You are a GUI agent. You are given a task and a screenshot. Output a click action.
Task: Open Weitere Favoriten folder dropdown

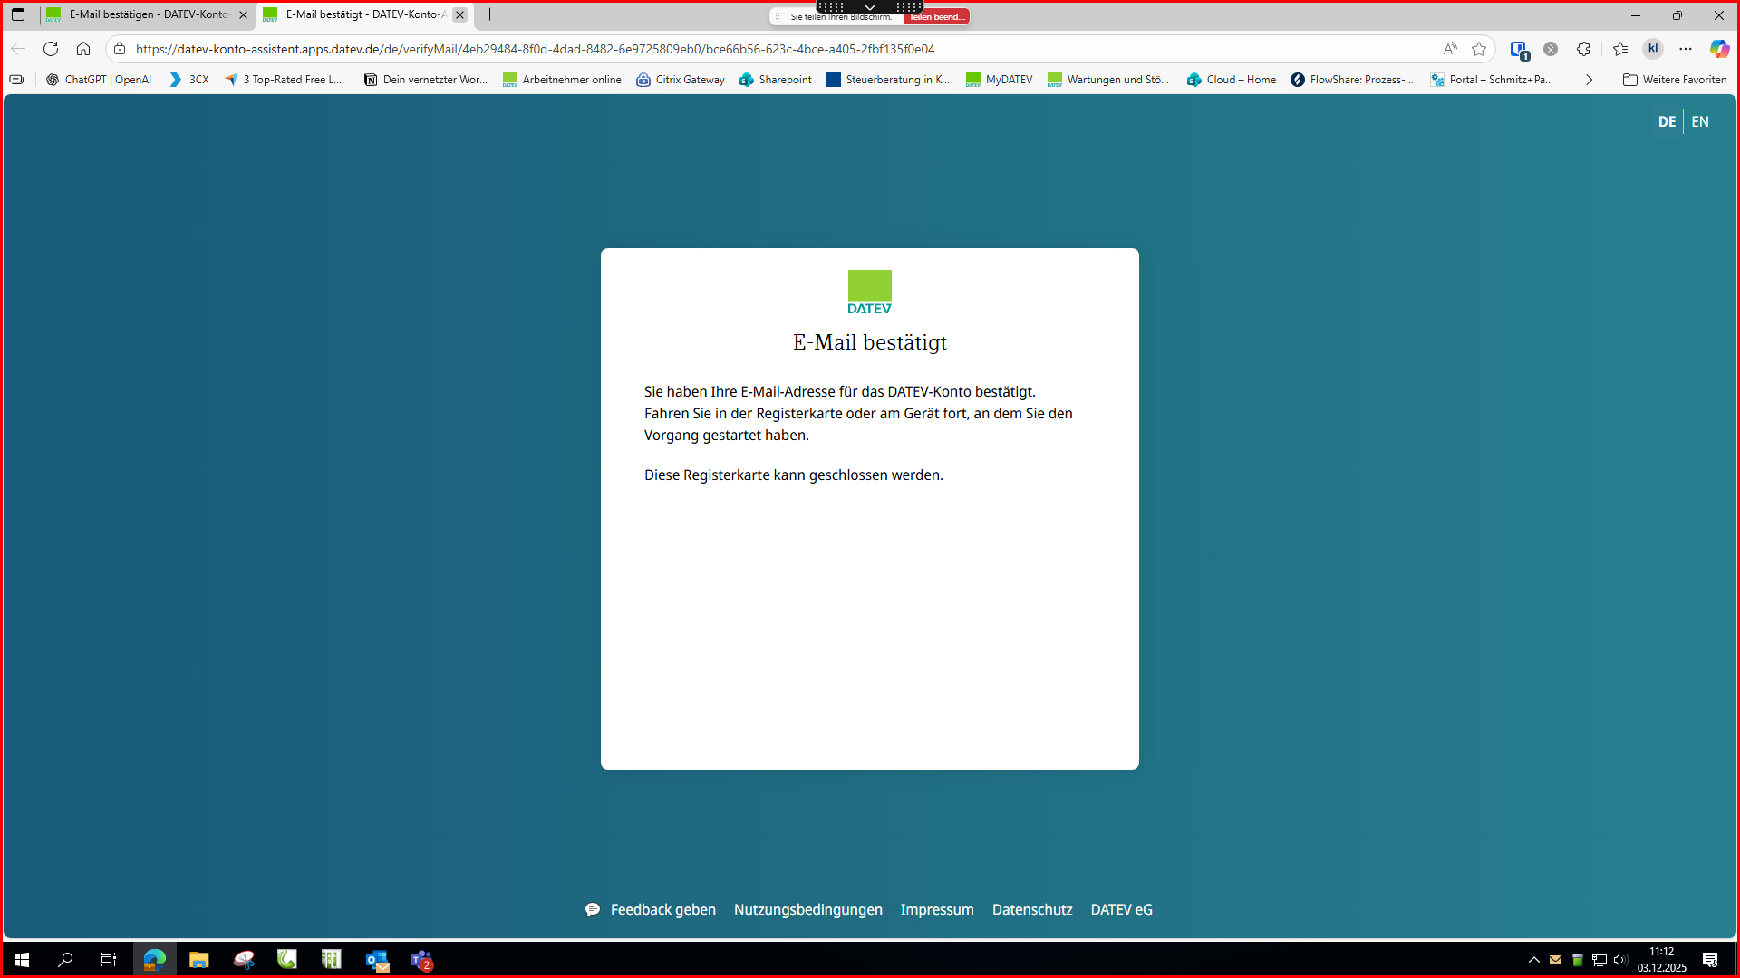click(x=1675, y=80)
